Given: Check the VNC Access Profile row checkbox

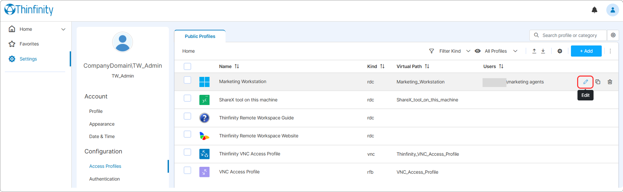Looking at the screenshot, I should 187,170.
